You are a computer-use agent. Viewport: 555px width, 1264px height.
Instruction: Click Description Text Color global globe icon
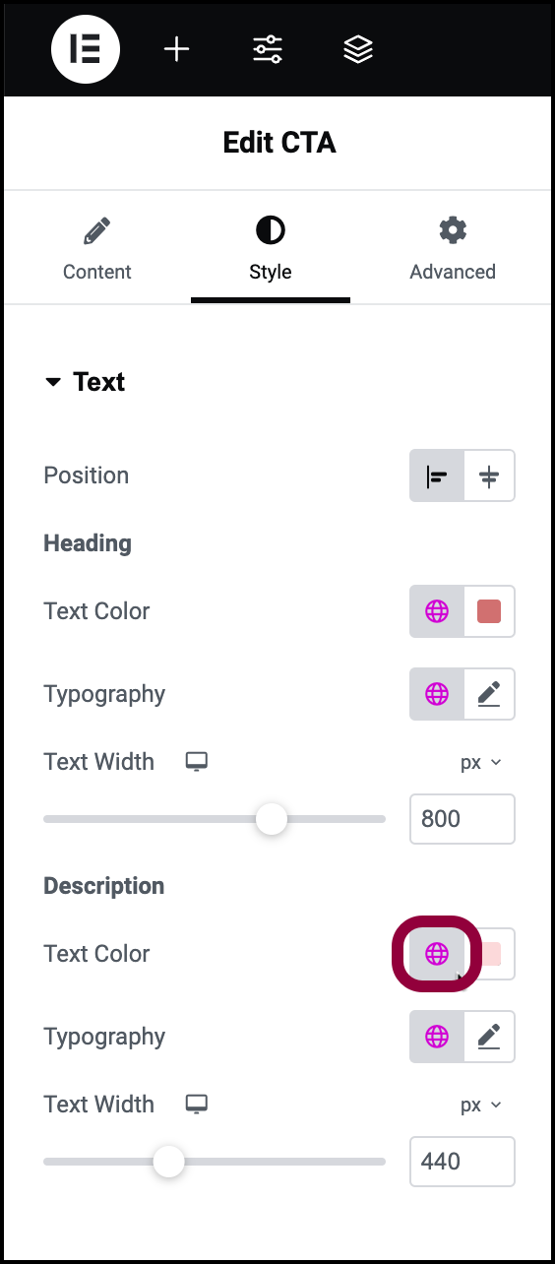click(x=437, y=954)
